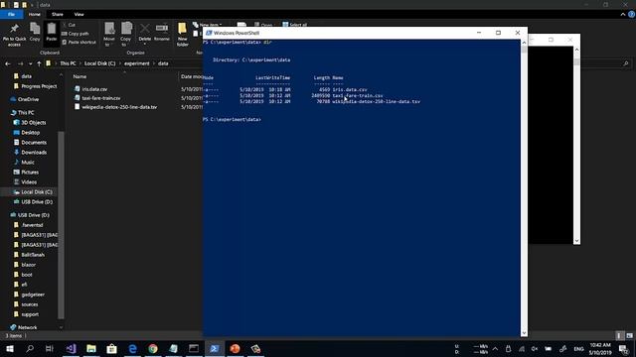Open the Action Center notifications icon
Image resolution: width=636 pixels, height=357 pixels.
[624, 349]
